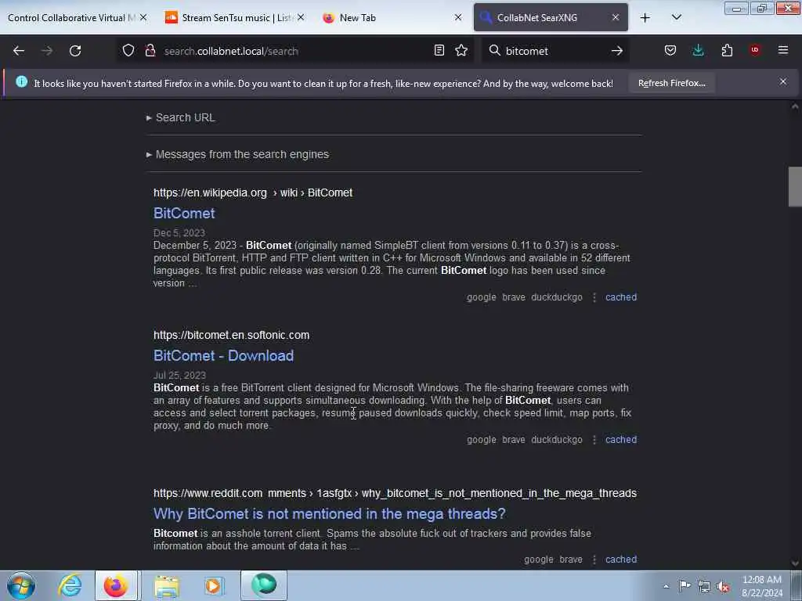Click the muted volume tray icon
This screenshot has height=601, width=802.
[723, 587]
